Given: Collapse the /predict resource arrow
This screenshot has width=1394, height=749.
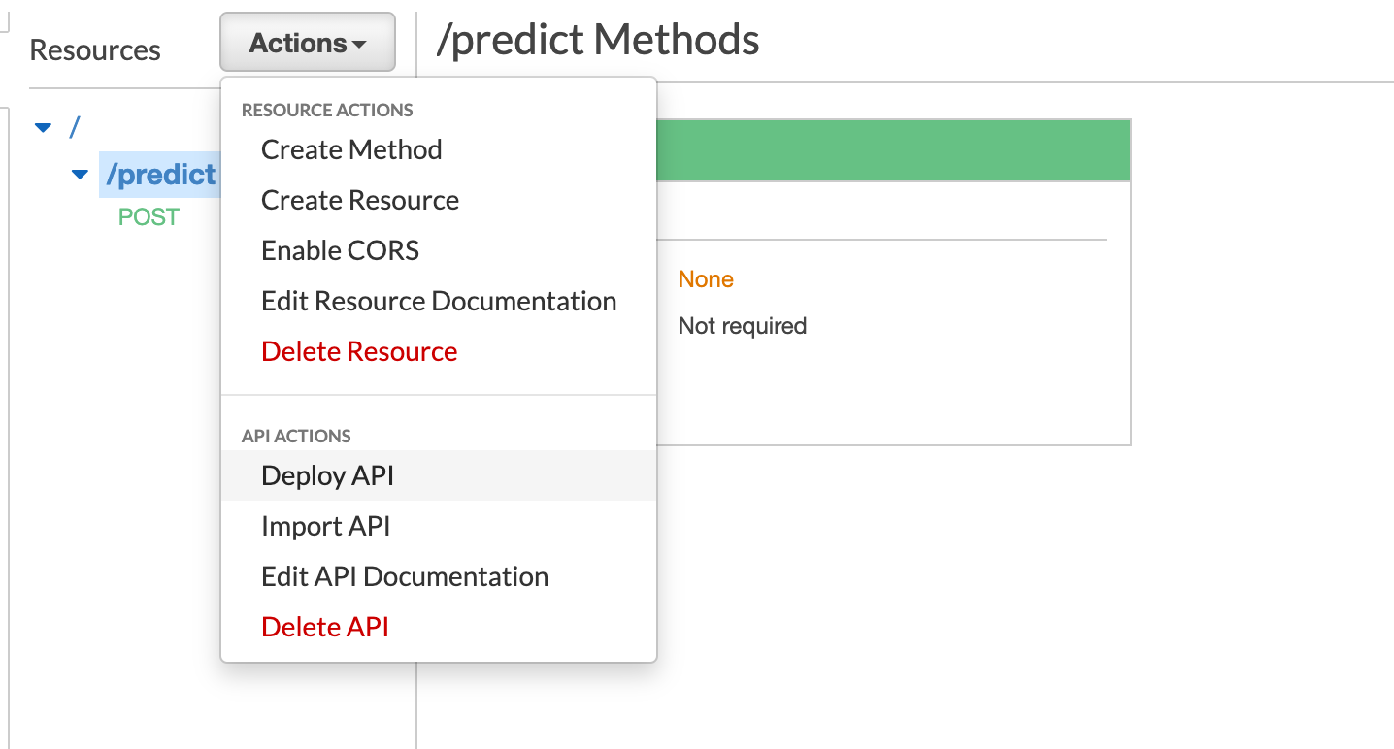Looking at the screenshot, I should coord(81,175).
